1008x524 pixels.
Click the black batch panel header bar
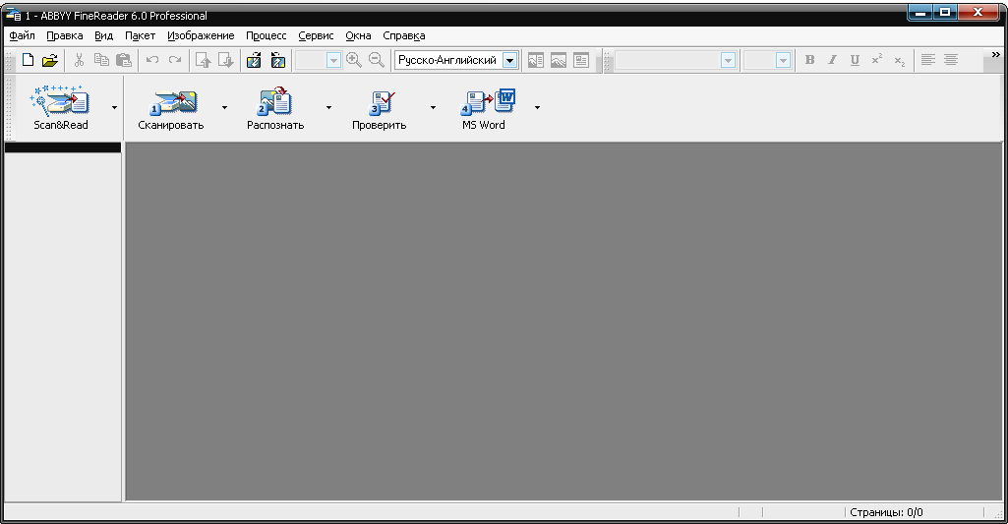[x=63, y=147]
